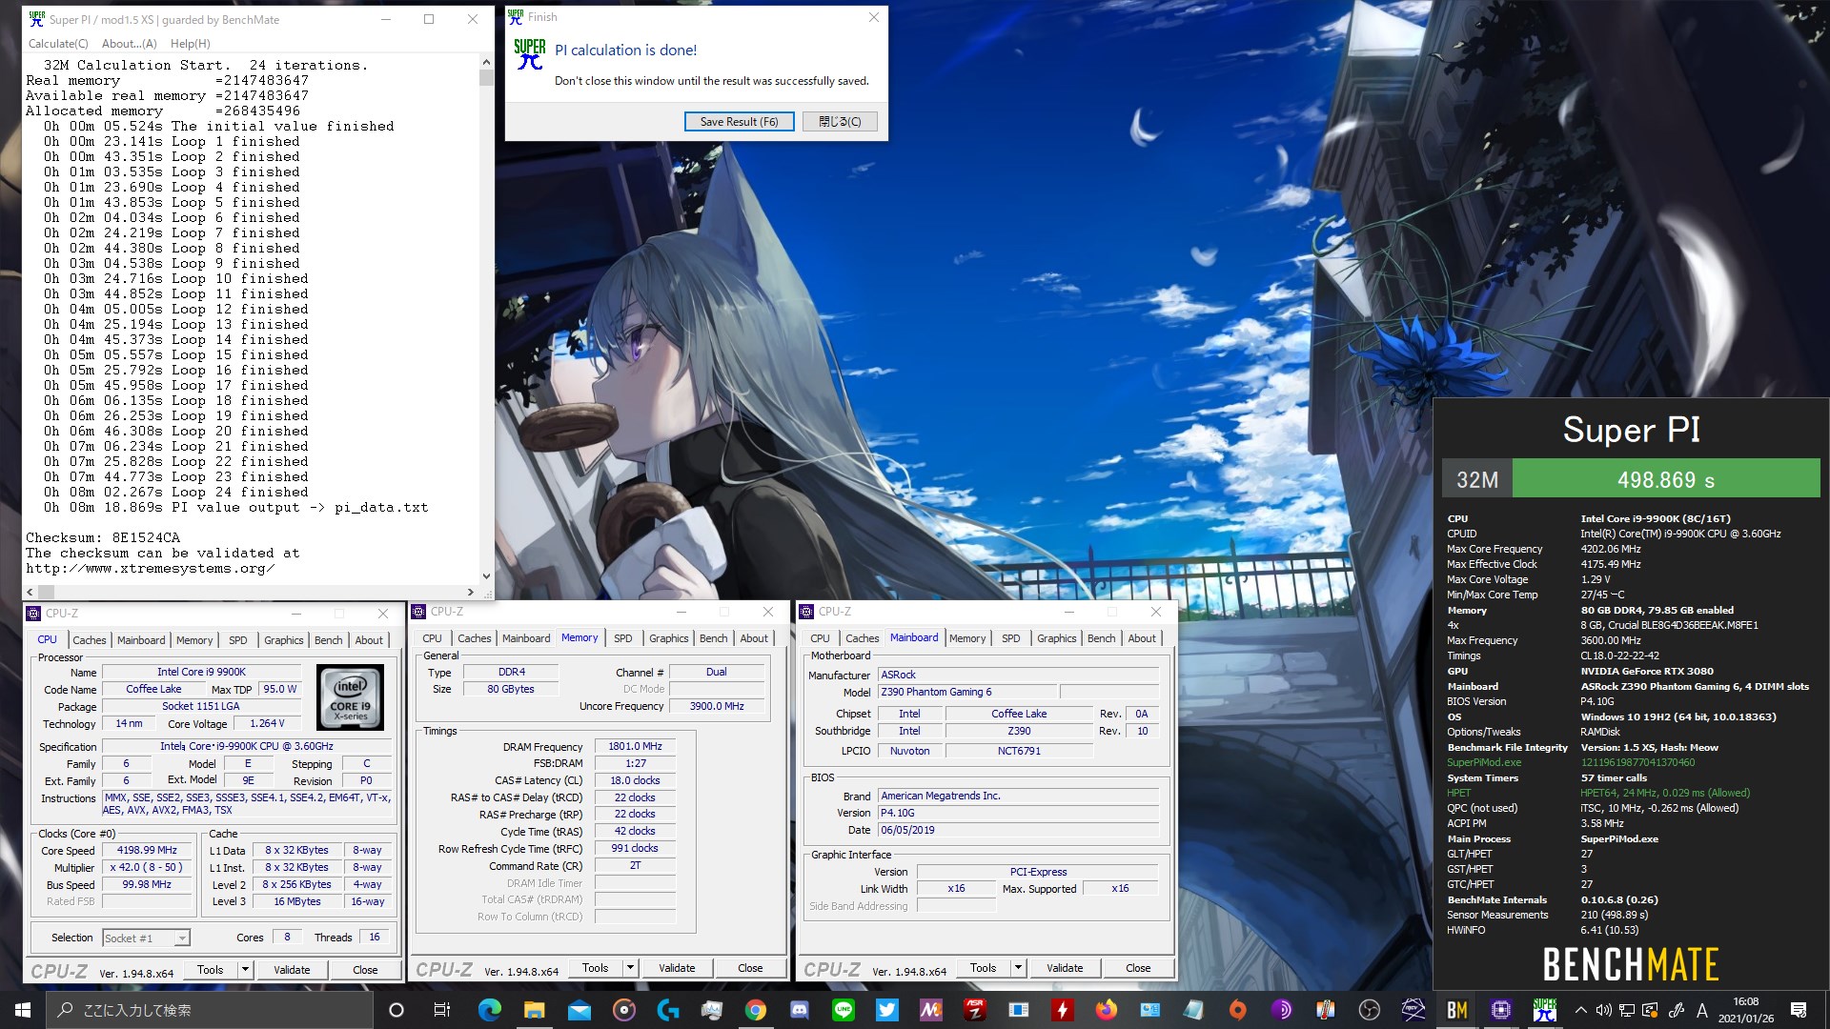The height and width of the screenshot is (1029, 1830).
Task: Click Close button in left CPU-Z window
Action: pos(365,970)
